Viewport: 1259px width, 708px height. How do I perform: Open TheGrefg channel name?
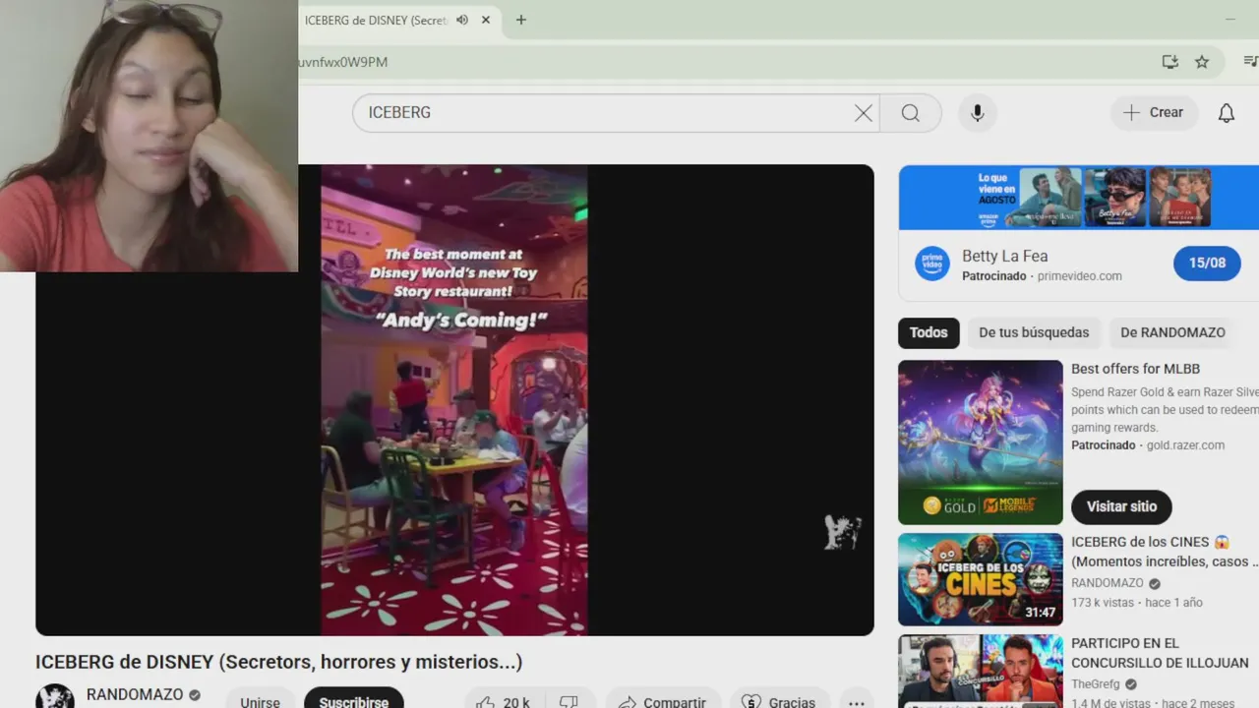(1096, 684)
